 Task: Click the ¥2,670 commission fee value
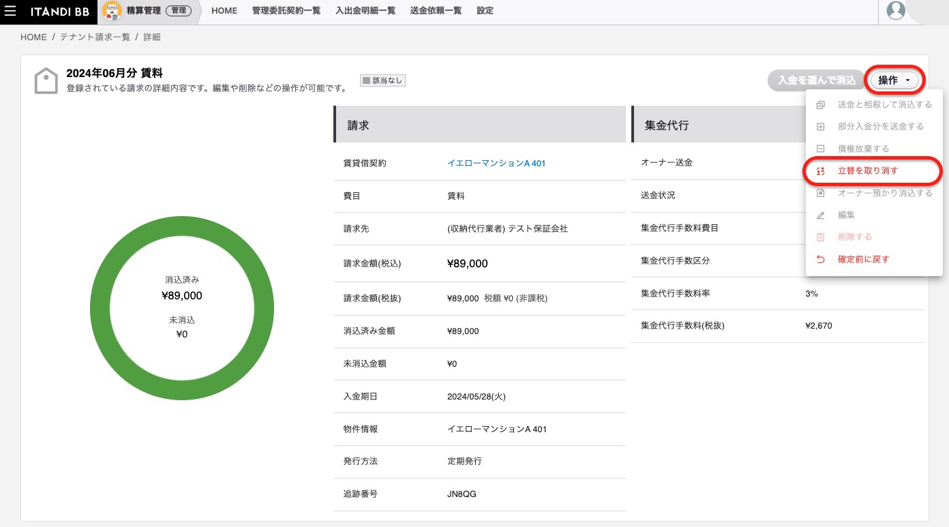tap(819, 326)
